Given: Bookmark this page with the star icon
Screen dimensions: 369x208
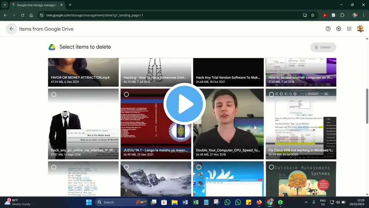Looking at the screenshot, I should point(313,15).
